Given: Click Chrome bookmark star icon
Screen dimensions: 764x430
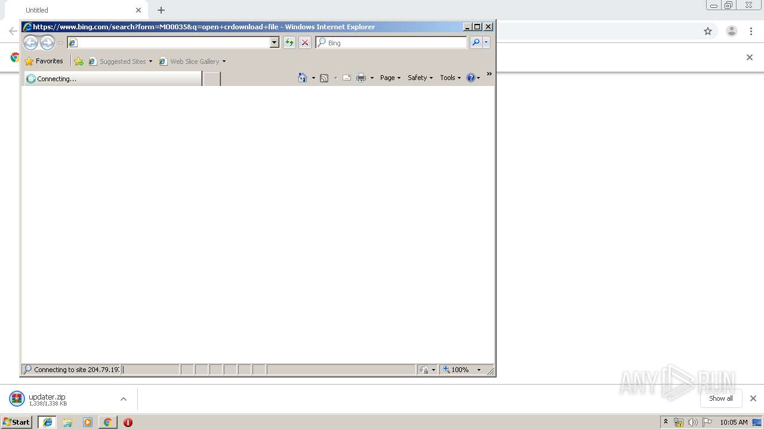Looking at the screenshot, I should (708, 31).
